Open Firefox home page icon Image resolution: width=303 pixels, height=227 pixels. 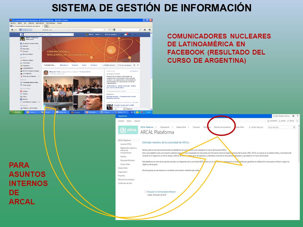pos(145,30)
